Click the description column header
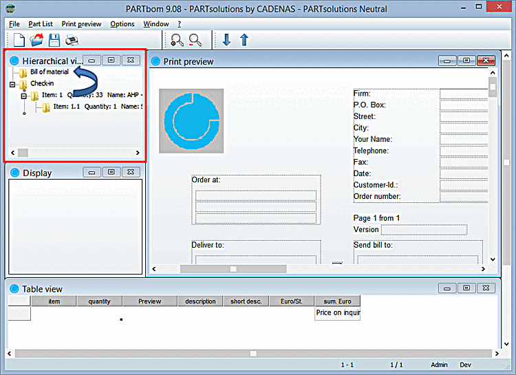Image resolution: width=516 pixels, height=375 pixels. (200, 301)
